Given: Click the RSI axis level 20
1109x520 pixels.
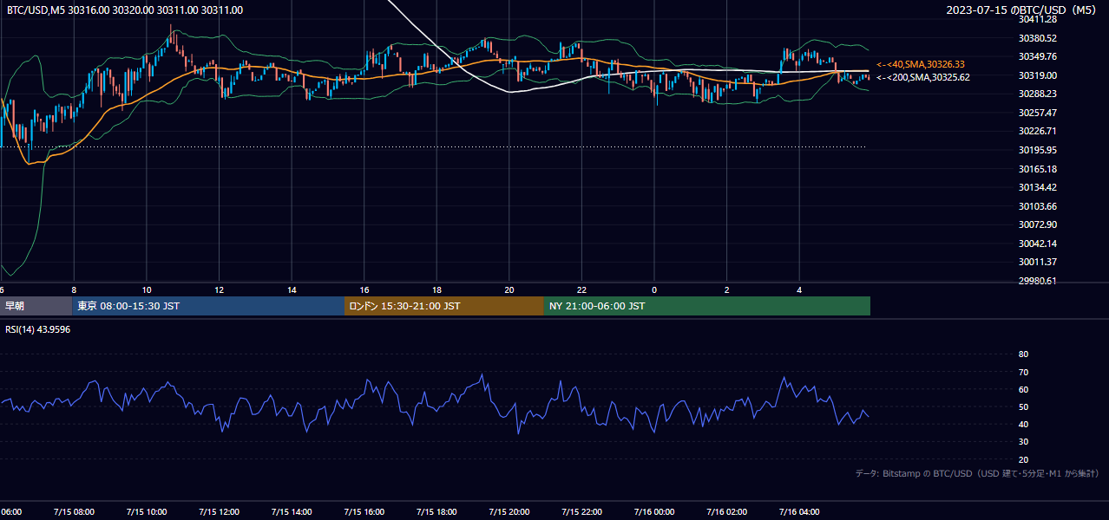Looking at the screenshot, I should (x=1023, y=459).
